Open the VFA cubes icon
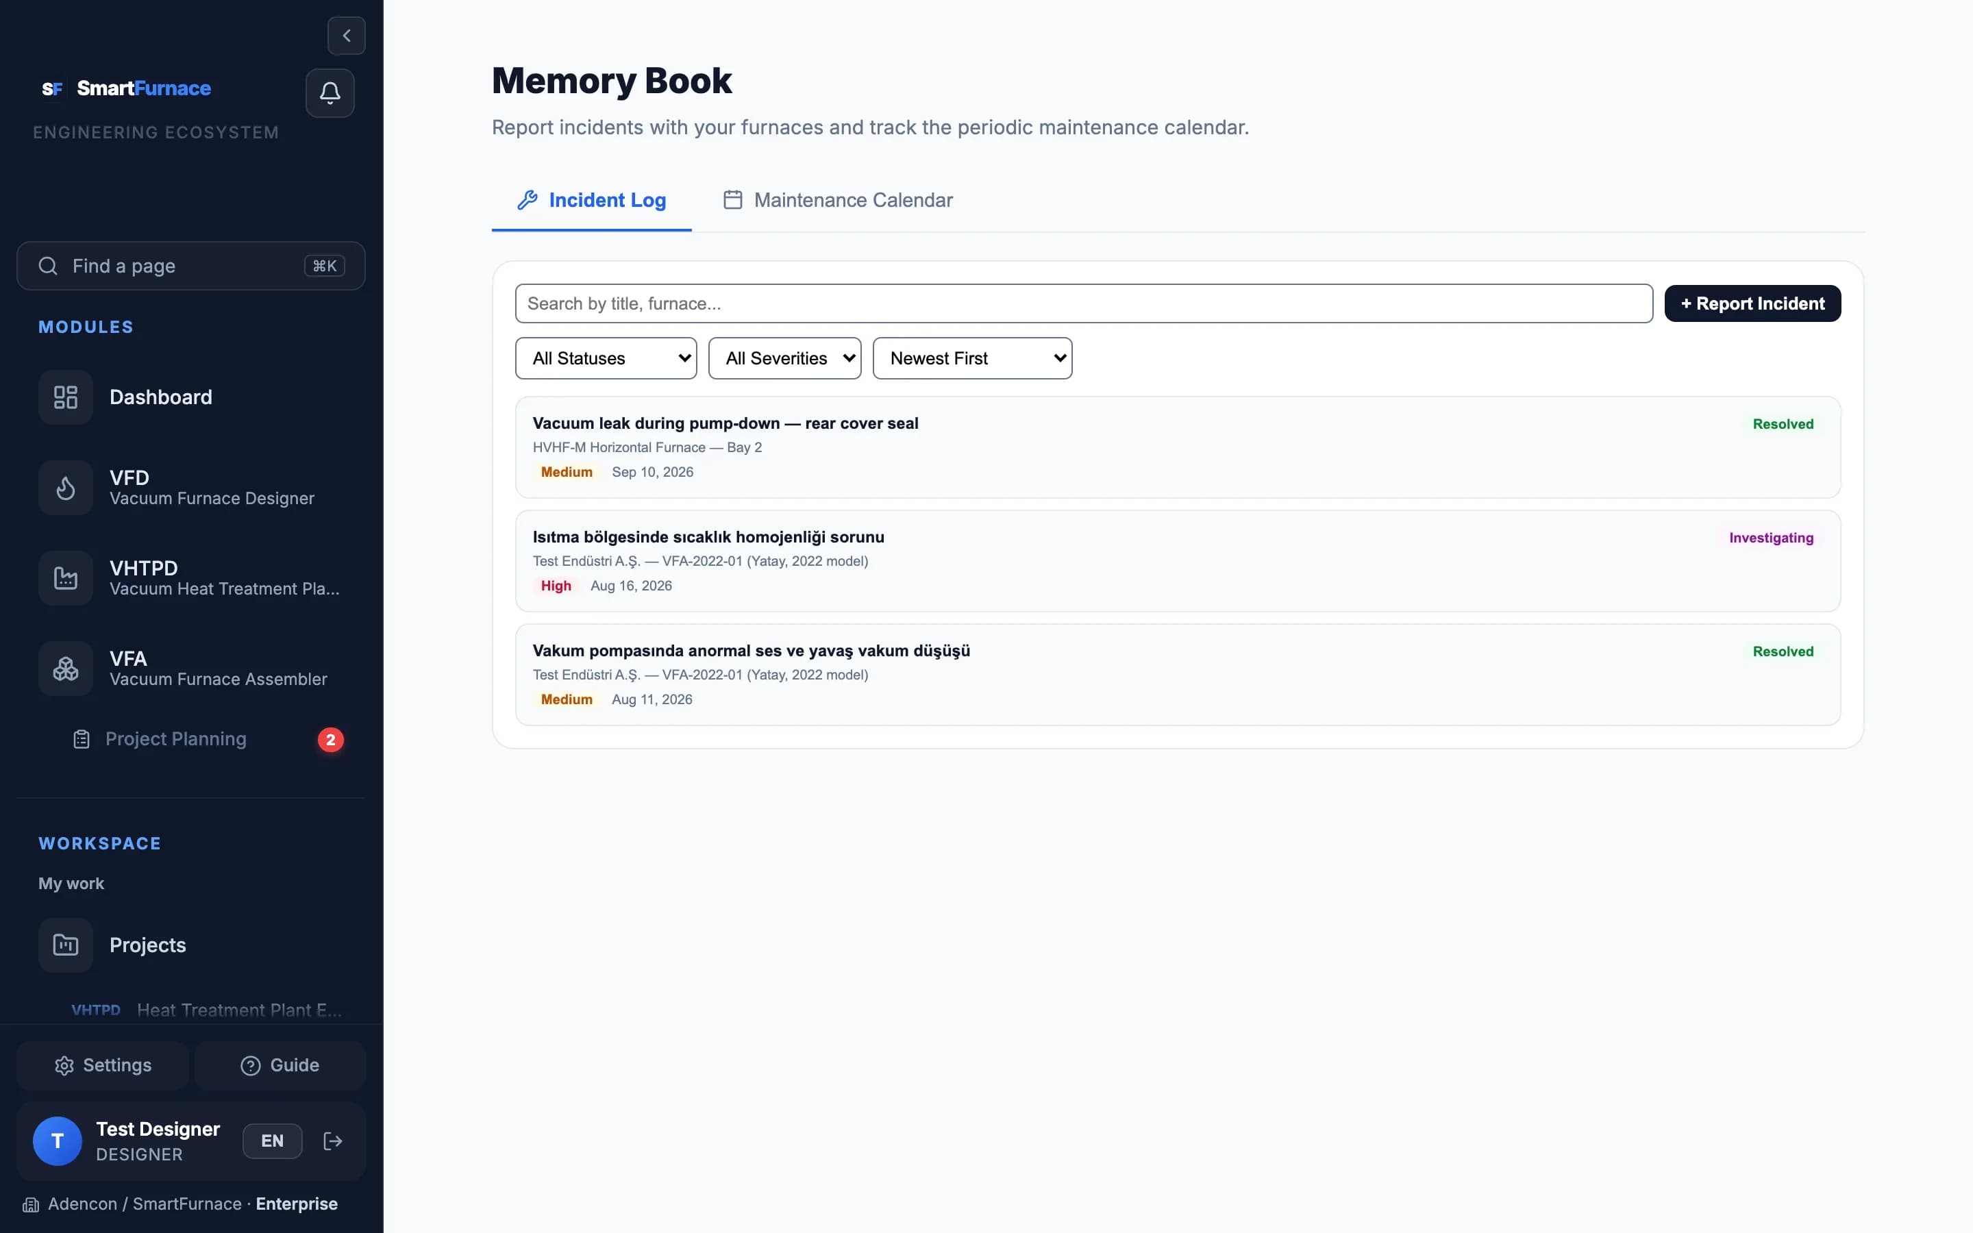The image size is (1973, 1233). (x=65, y=669)
